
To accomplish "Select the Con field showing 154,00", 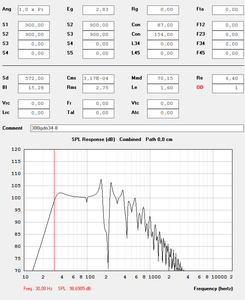I will 163,35.
